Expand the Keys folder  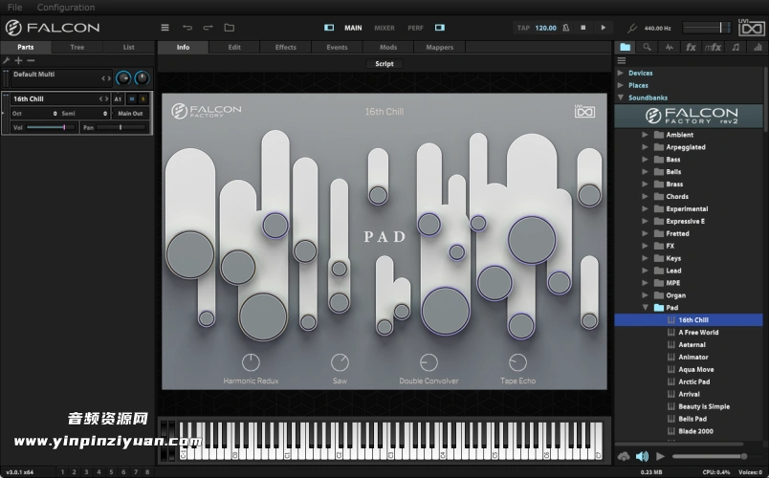(x=645, y=258)
